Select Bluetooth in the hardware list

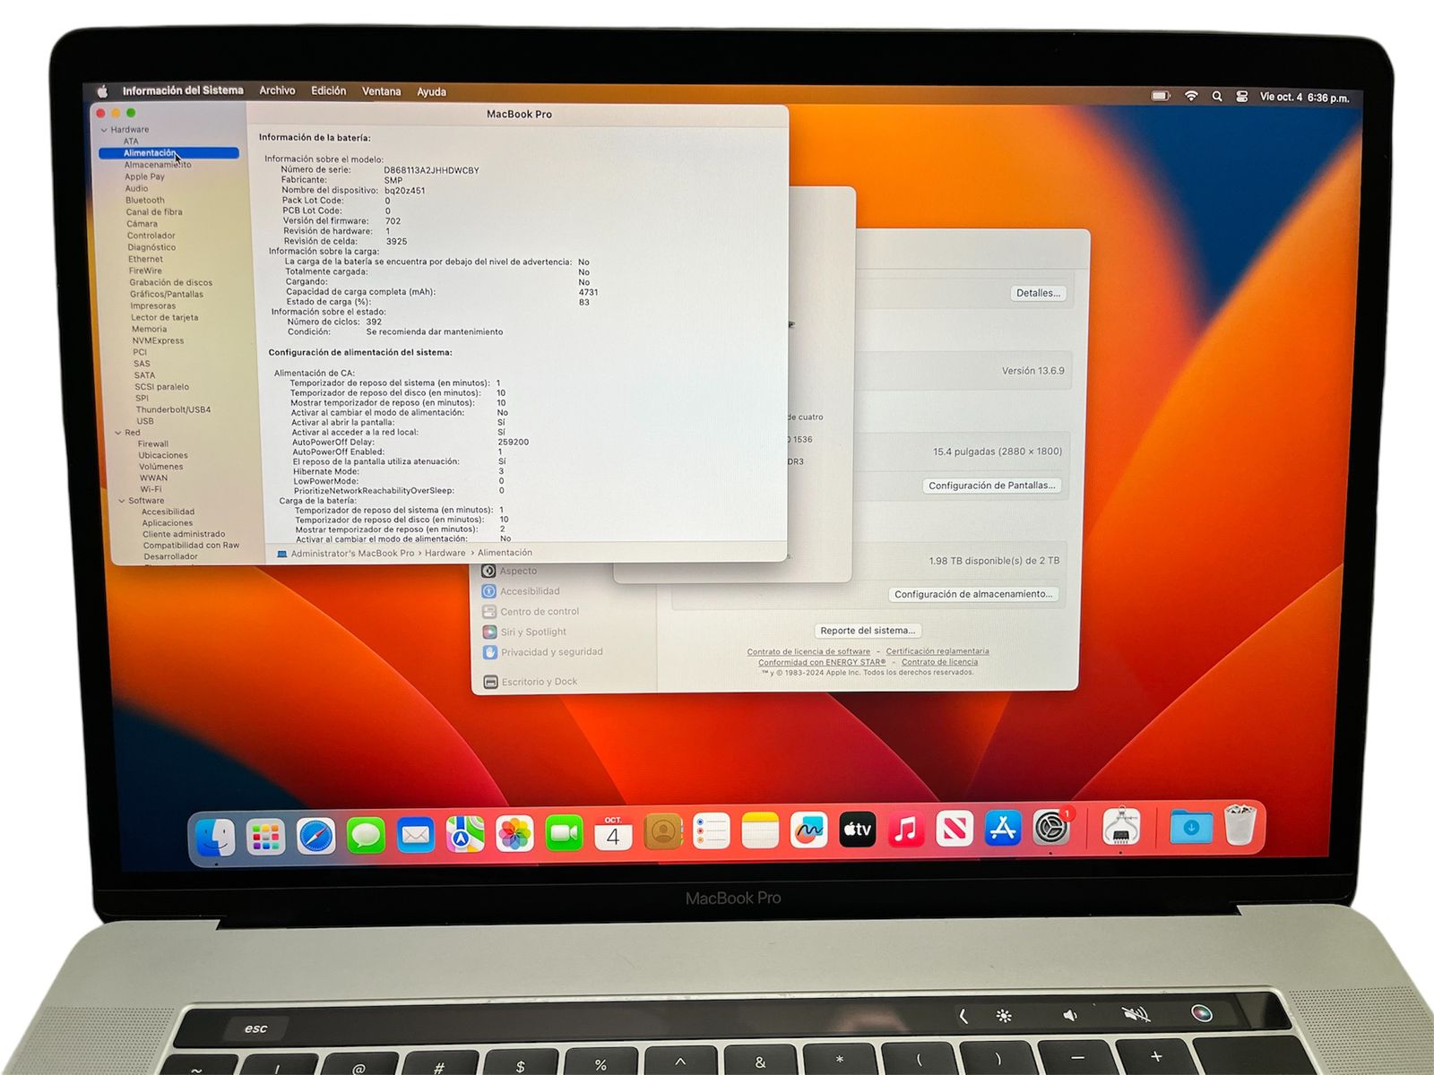145,201
